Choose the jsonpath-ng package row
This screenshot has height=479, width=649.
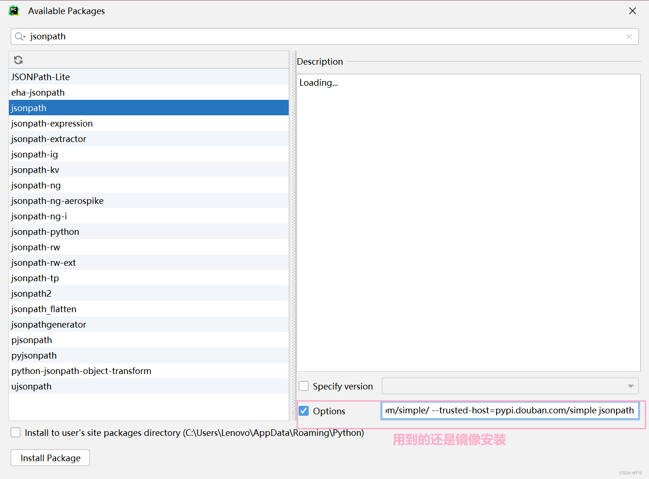pyautogui.click(x=149, y=185)
